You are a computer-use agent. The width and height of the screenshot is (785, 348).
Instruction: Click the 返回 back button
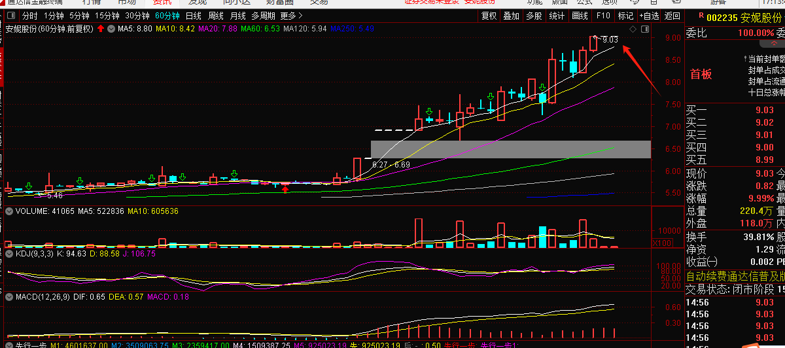(672, 16)
